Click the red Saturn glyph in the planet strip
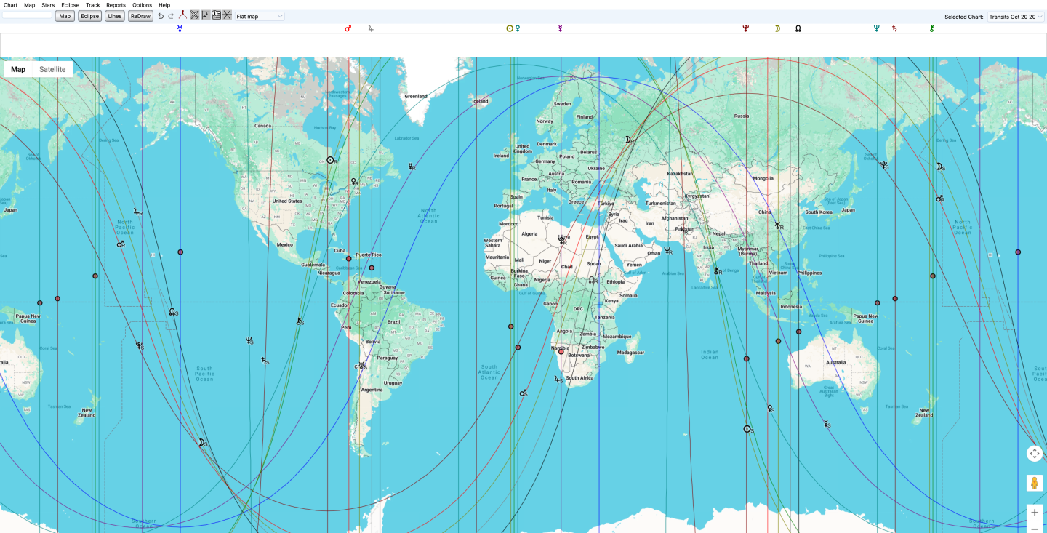1047x533 pixels. point(894,28)
